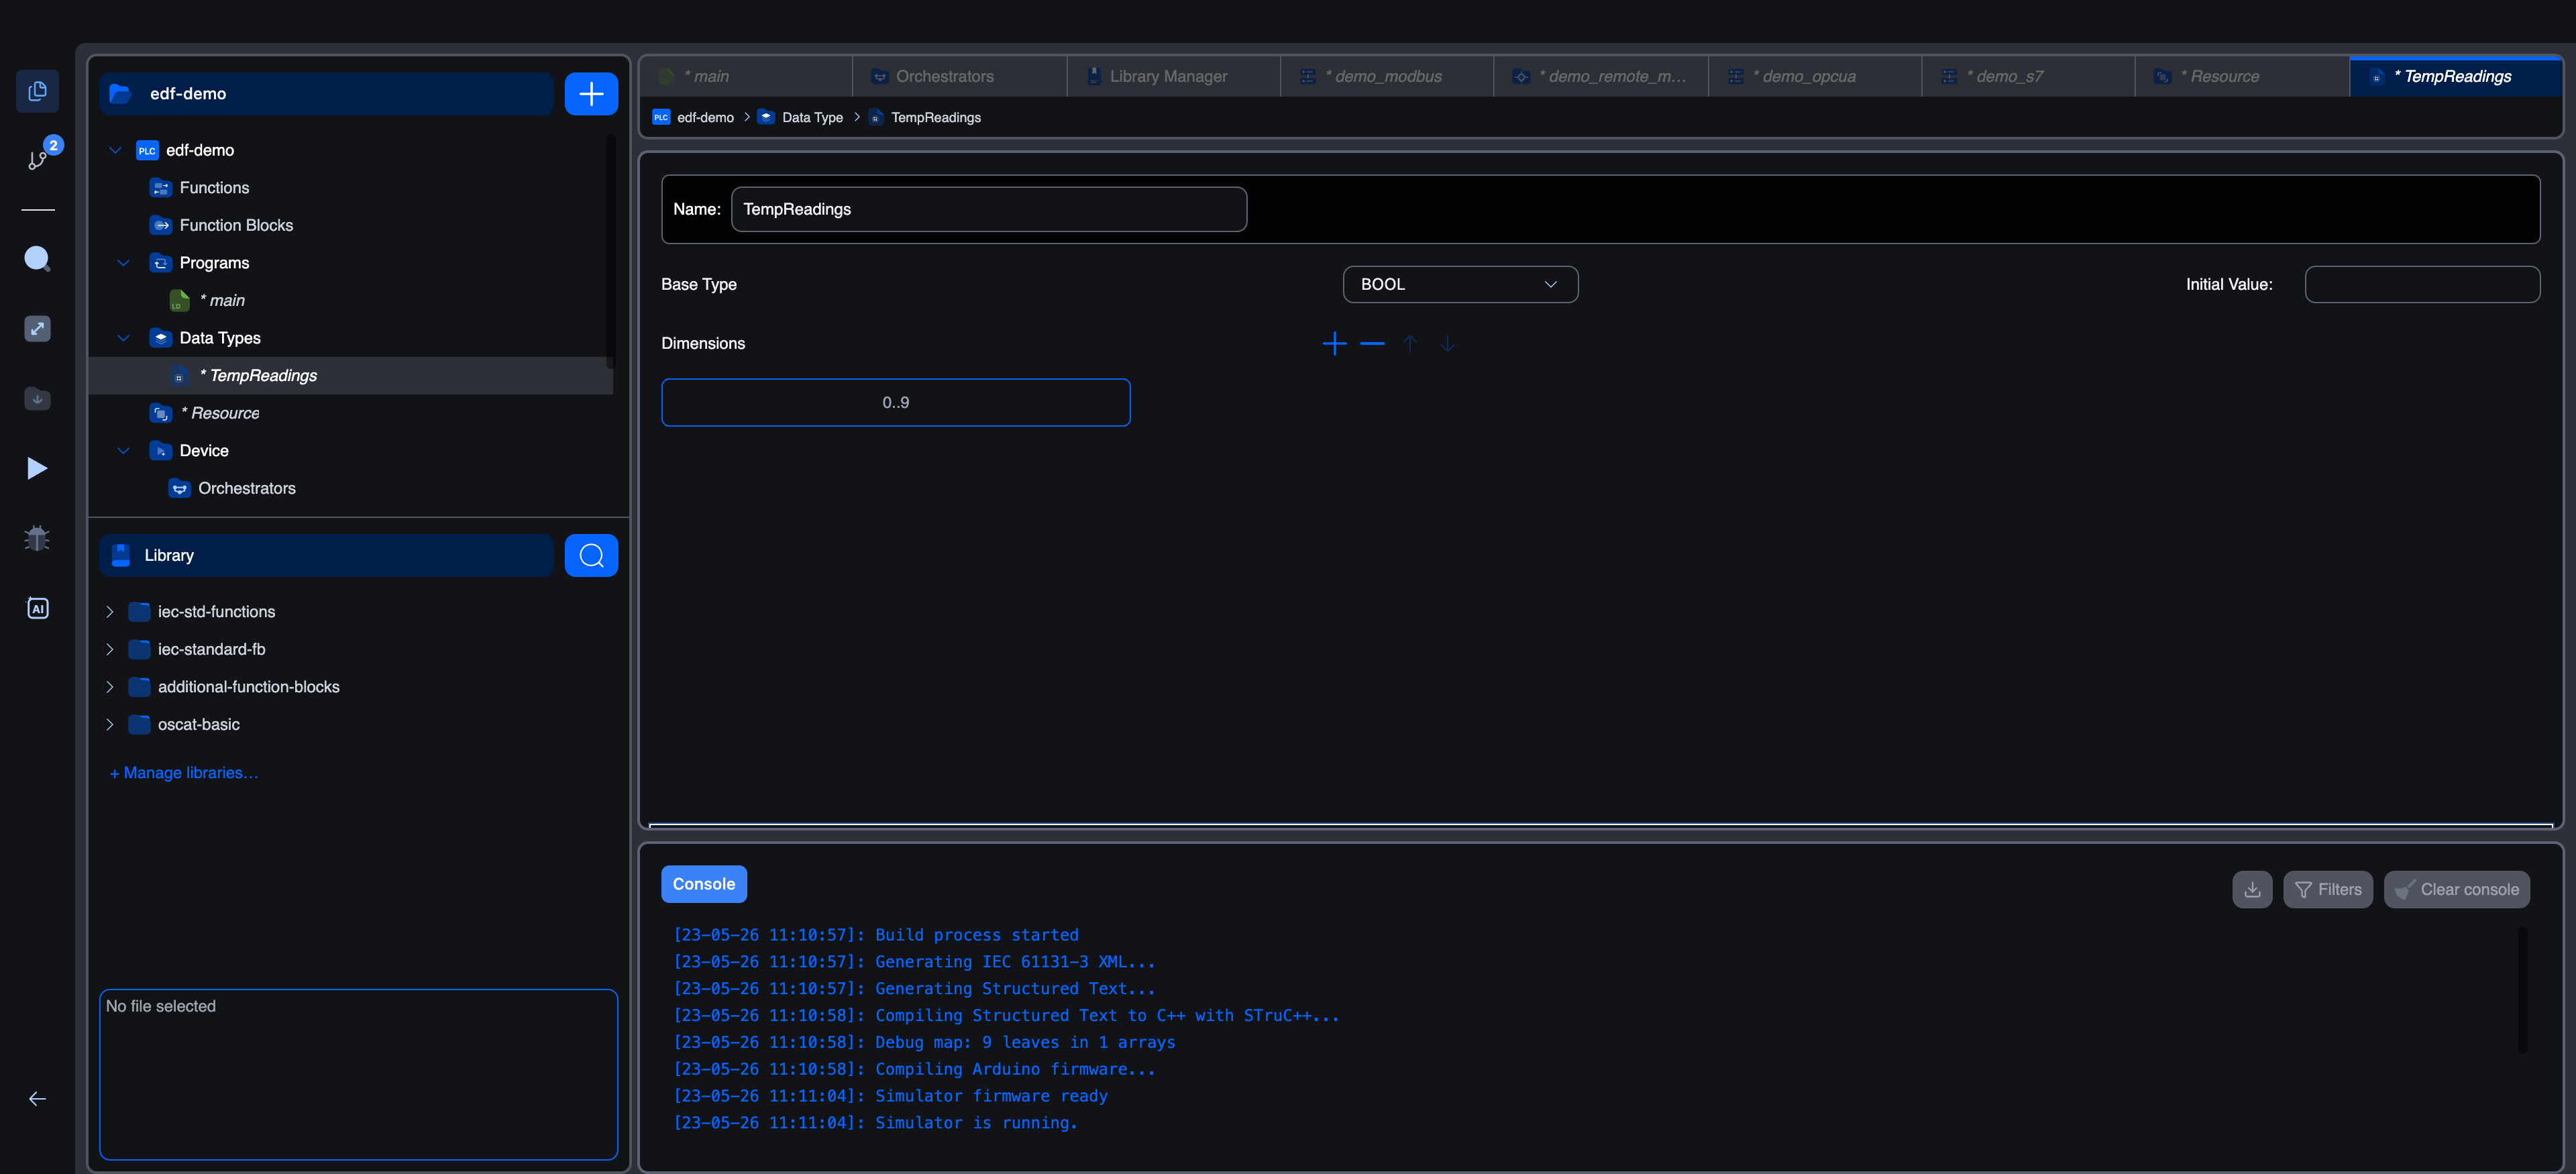This screenshot has width=2576, height=1174.
Task: Click Data Type in breadcrumb
Action: 812,117
